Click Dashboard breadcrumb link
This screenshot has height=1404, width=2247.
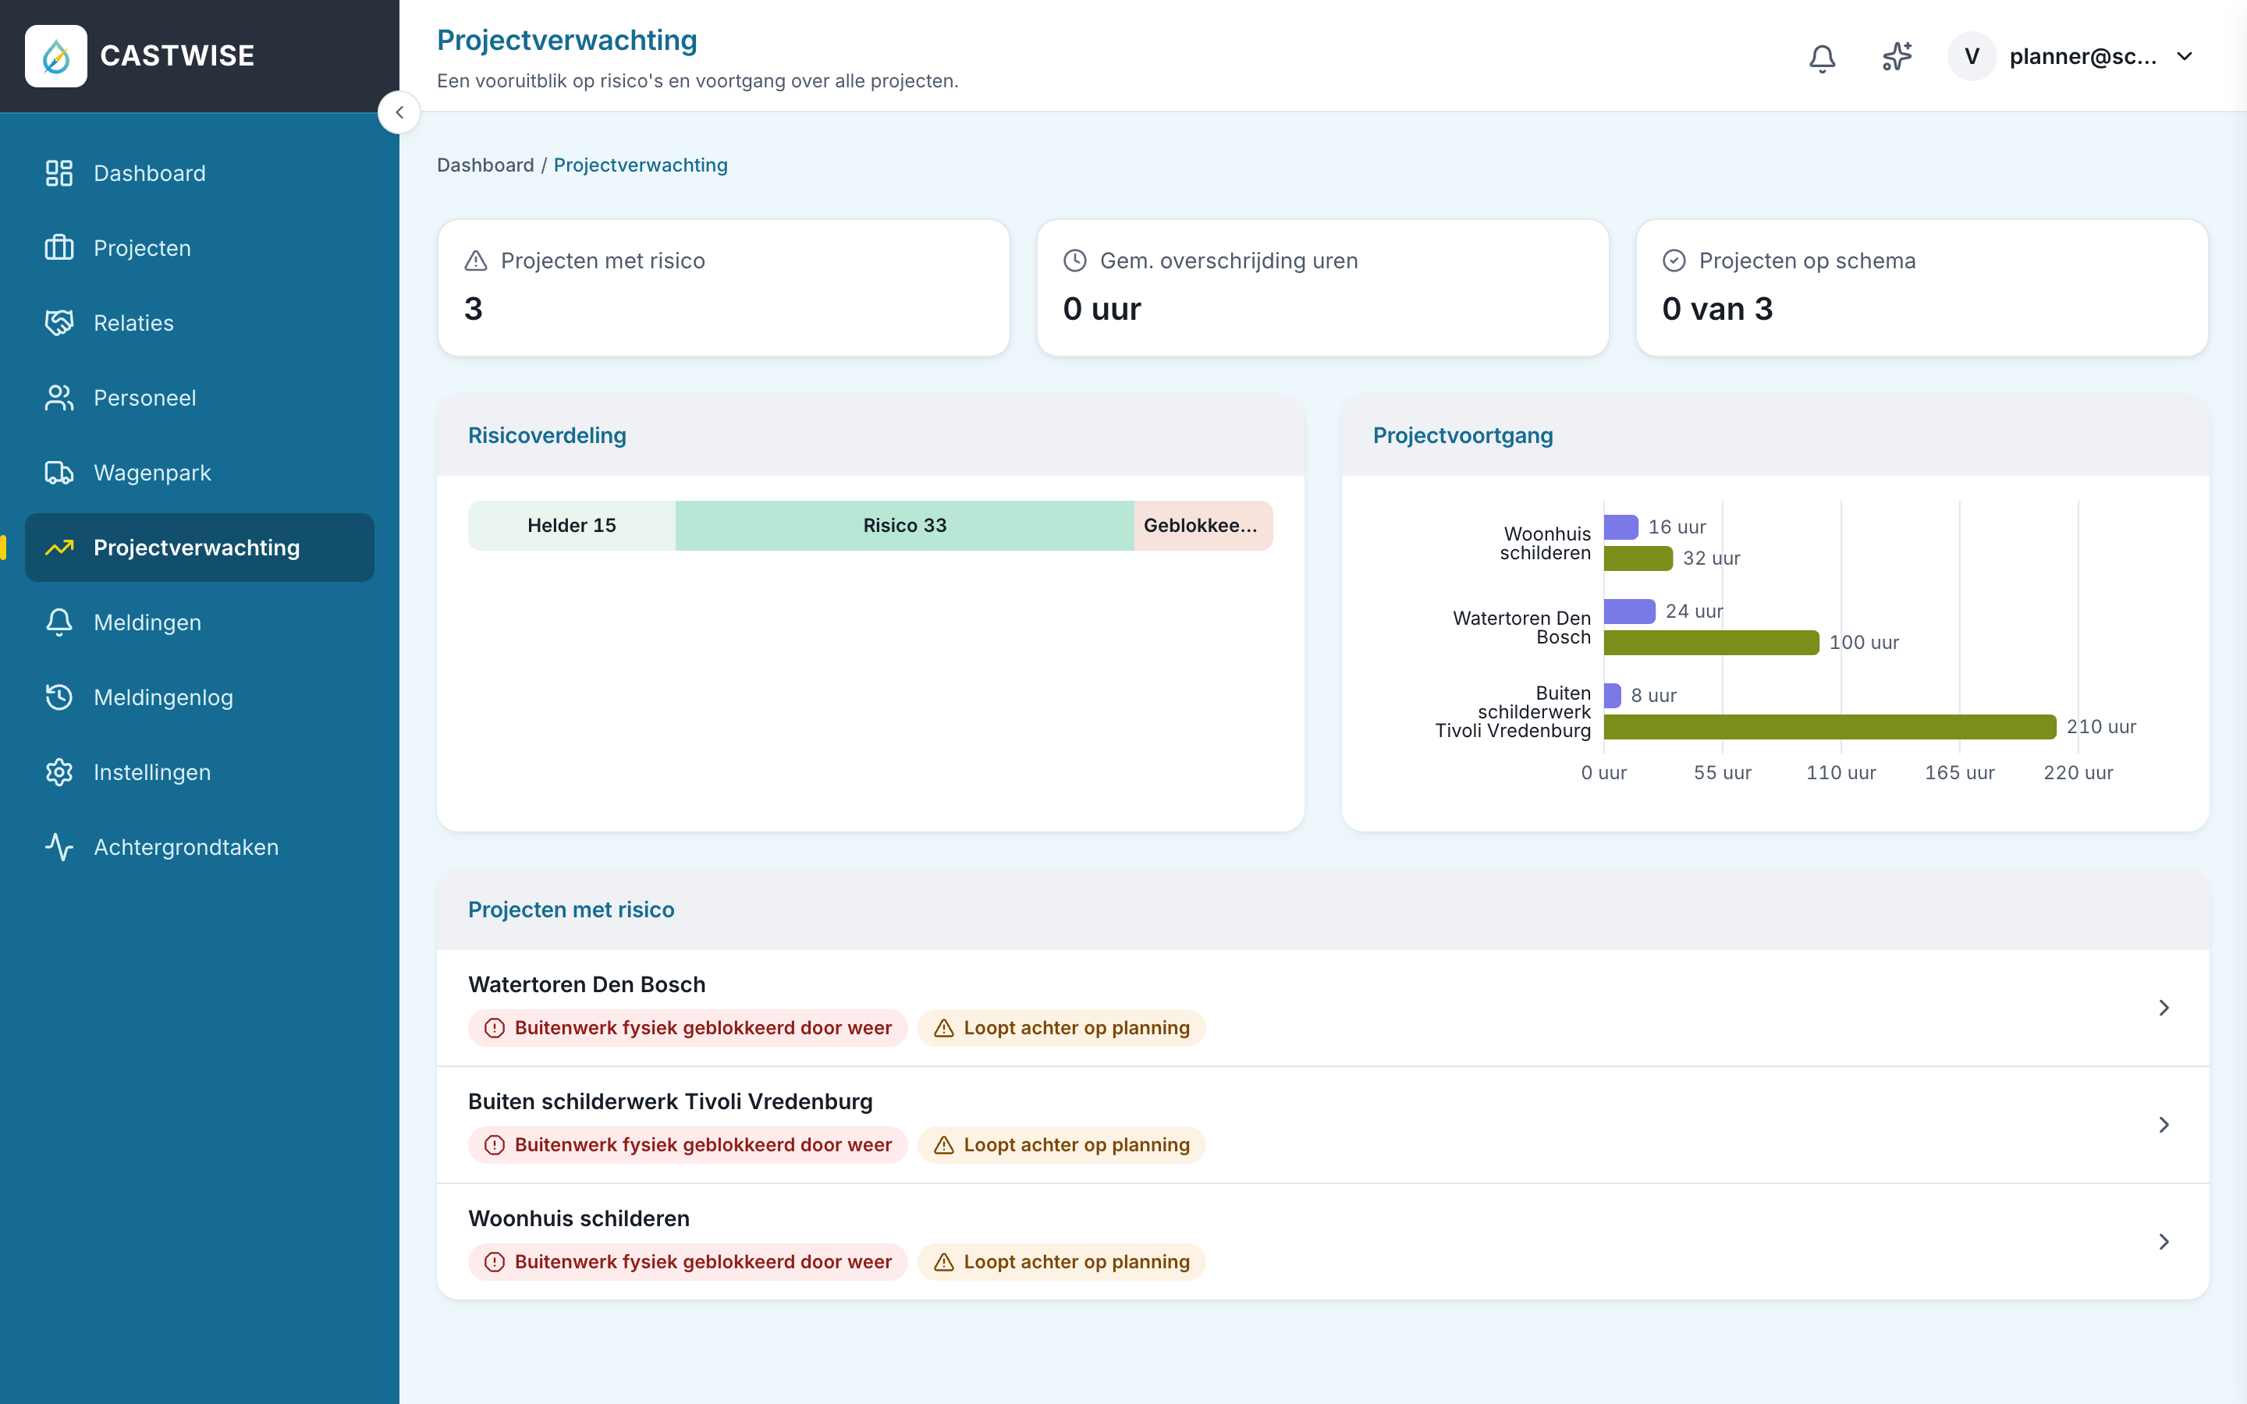click(485, 165)
